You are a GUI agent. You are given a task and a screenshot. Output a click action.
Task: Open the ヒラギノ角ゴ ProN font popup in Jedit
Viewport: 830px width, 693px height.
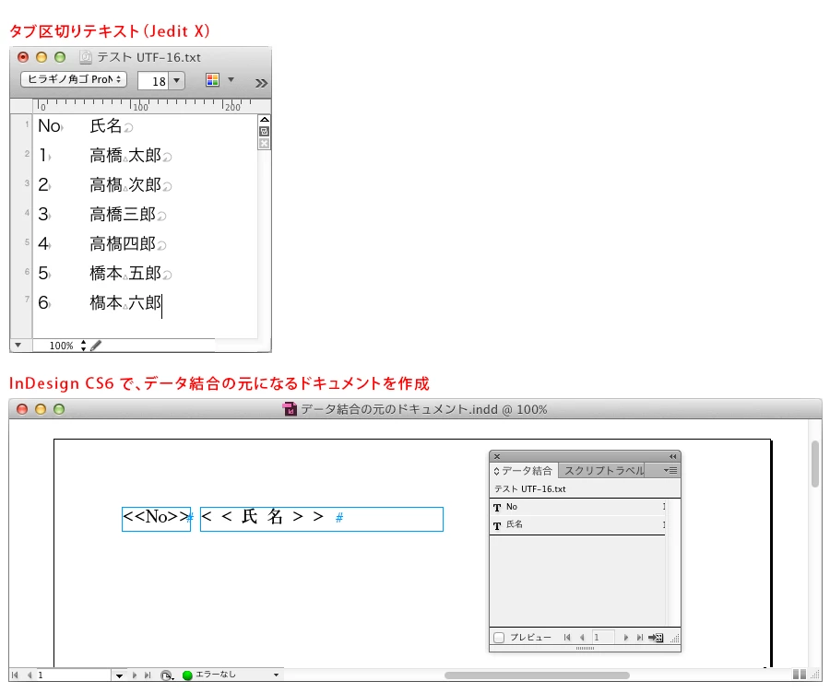coord(74,79)
